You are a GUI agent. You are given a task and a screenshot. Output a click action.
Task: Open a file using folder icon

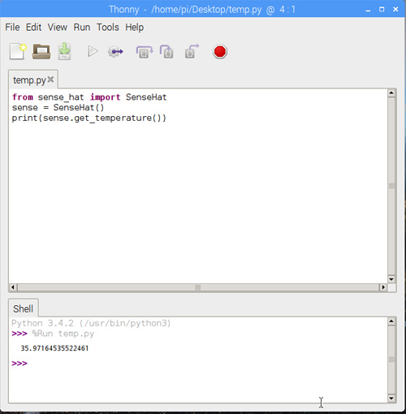41,51
